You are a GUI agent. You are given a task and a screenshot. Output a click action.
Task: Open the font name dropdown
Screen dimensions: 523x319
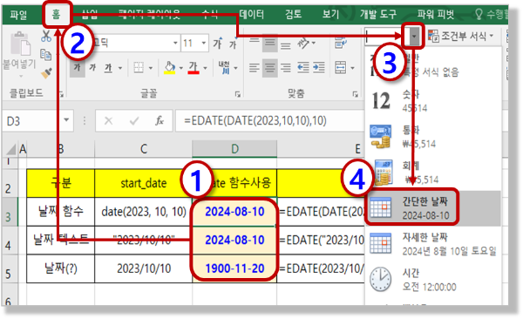[175, 43]
